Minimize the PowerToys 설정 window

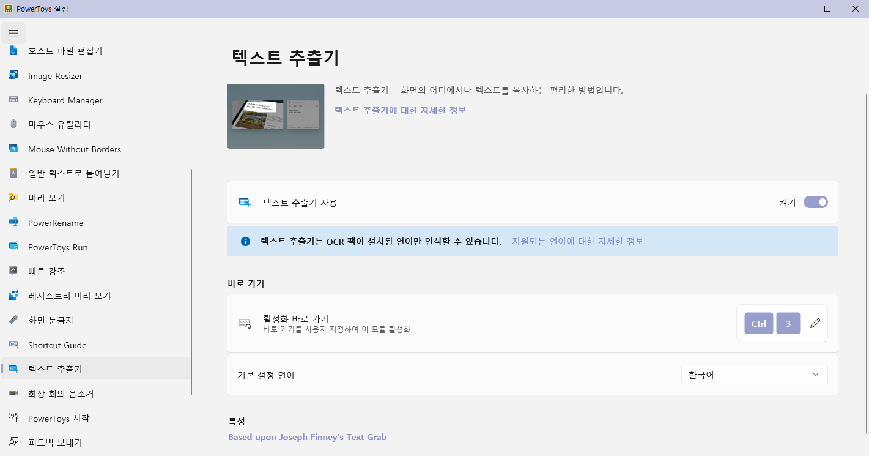pyautogui.click(x=799, y=9)
